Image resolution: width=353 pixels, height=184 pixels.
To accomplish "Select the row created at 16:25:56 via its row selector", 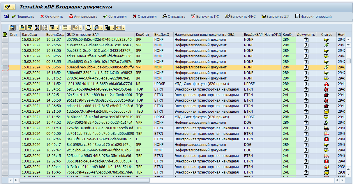I will click(x=5, y=45).
